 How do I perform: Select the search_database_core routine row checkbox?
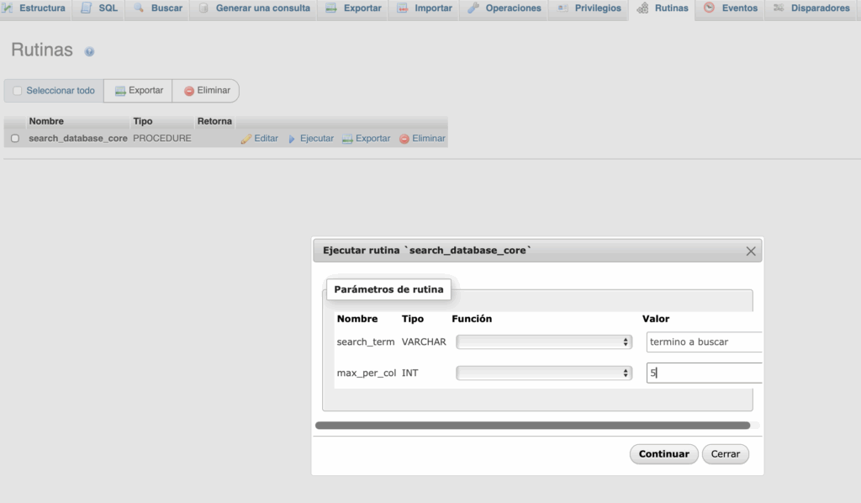[x=14, y=138]
